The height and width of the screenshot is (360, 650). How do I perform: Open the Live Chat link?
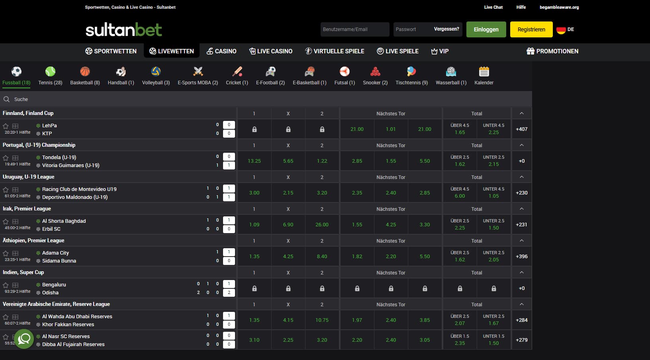493,7
